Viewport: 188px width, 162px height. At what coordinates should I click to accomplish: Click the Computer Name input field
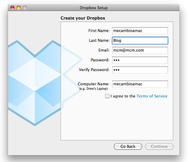140,84
